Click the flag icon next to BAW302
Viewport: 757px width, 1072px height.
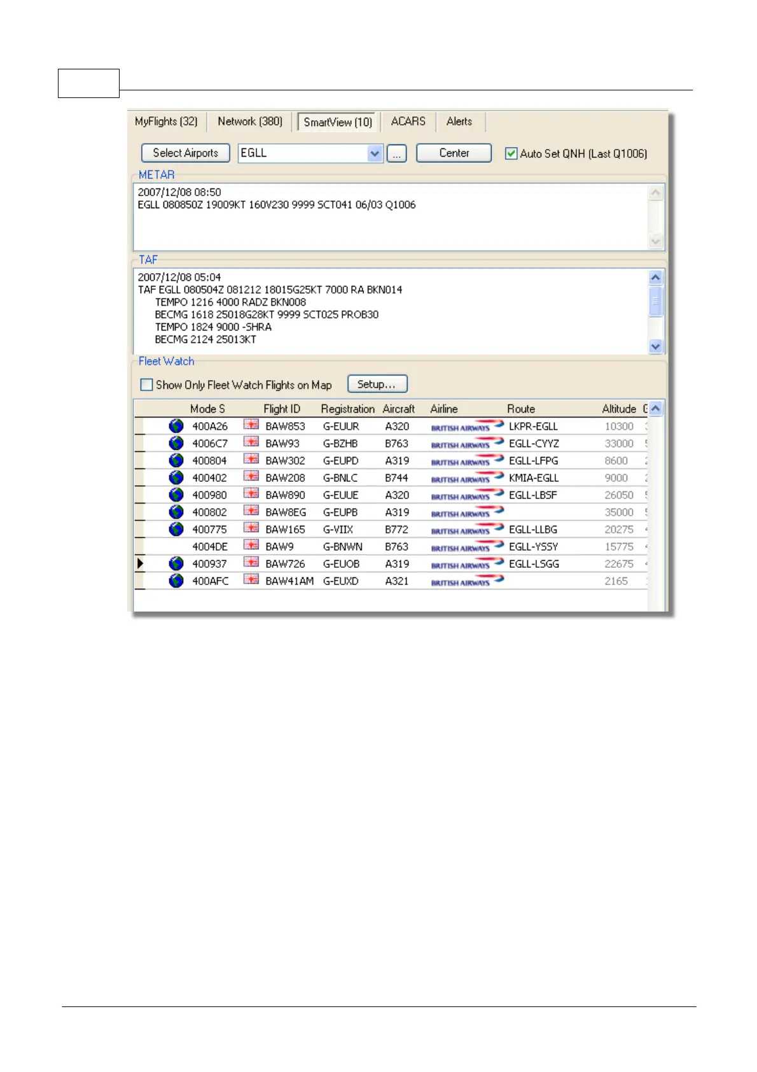tap(251, 459)
